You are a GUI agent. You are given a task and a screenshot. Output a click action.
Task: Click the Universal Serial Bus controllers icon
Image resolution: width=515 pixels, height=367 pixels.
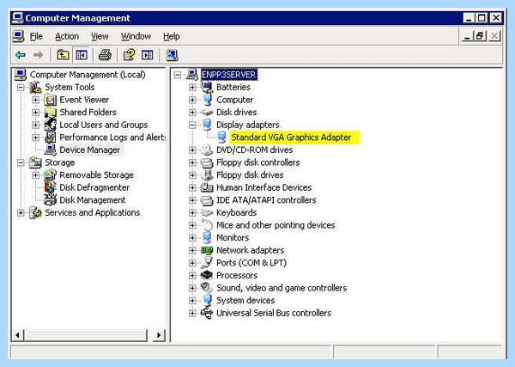coord(207,313)
